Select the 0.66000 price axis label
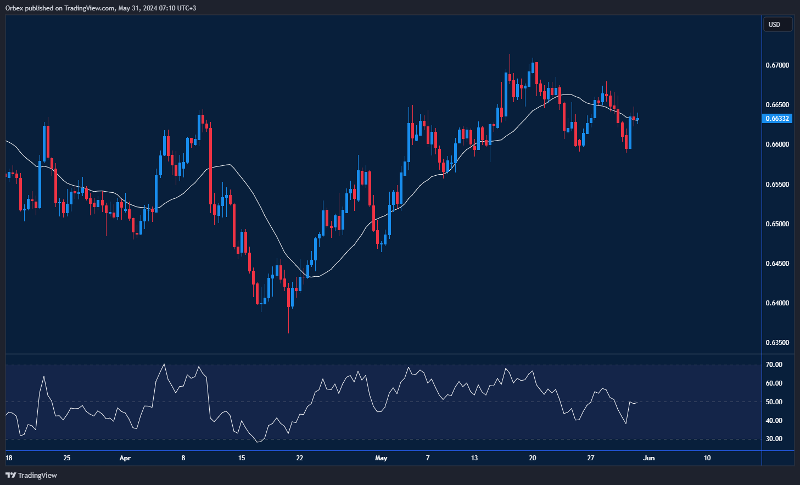Viewport: 800px width, 485px height. point(777,144)
